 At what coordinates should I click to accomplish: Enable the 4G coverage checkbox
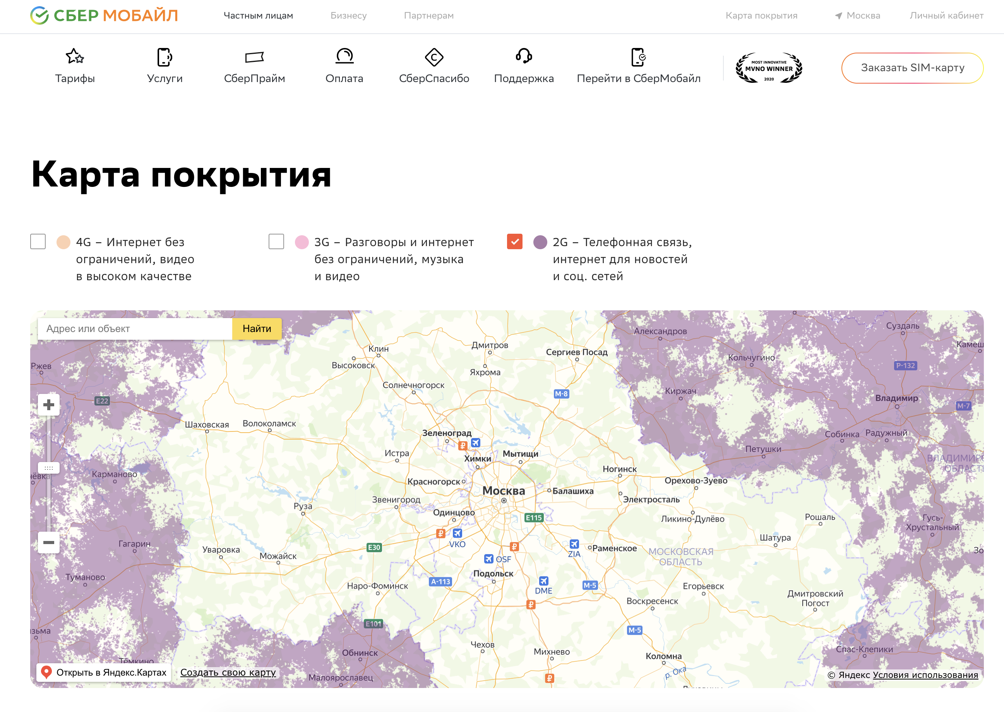(38, 241)
